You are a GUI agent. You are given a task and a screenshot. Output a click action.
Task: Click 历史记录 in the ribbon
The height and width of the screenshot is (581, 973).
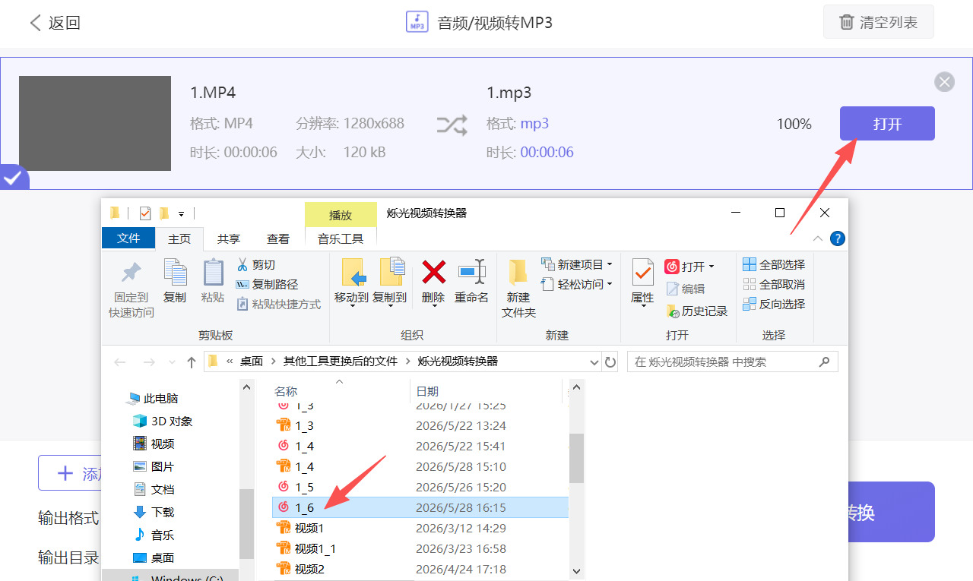tap(697, 311)
